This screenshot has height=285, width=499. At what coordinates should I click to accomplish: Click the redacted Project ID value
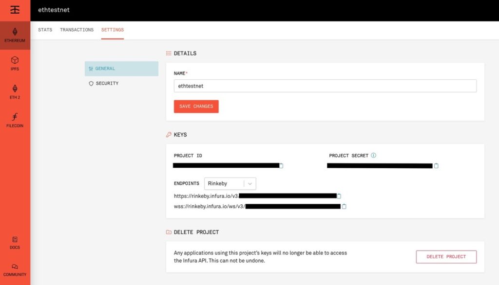226,165
